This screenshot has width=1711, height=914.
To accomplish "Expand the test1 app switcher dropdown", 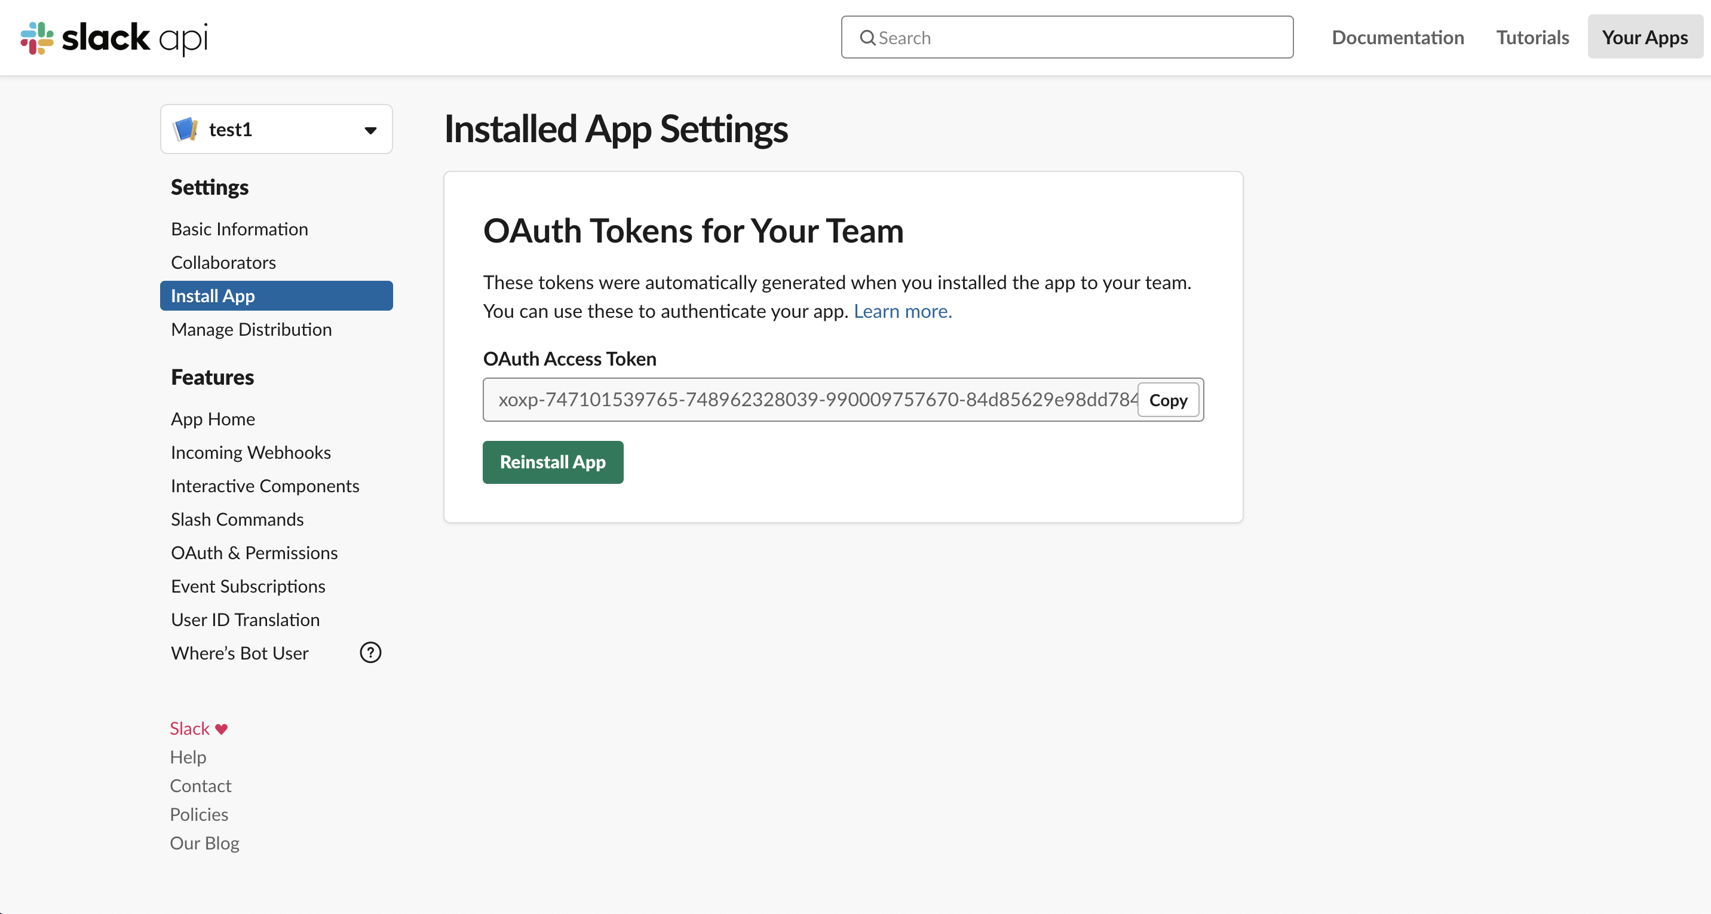I will (x=370, y=130).
